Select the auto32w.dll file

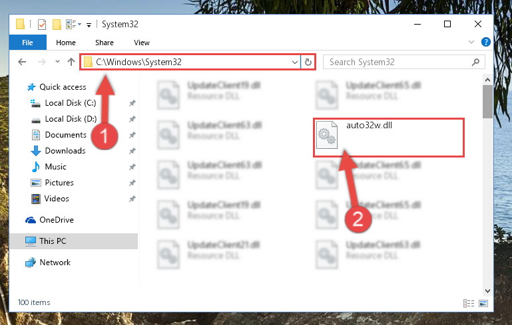coord(389,138)
